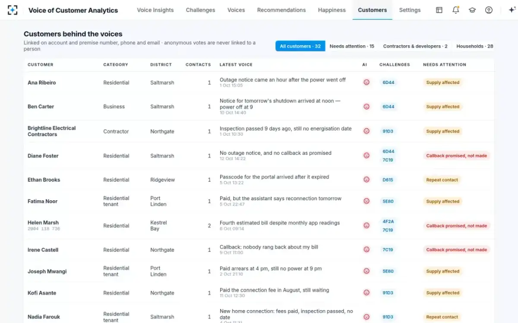Open challenge chip 91D3 in Kofi Asante's row
Image resolution: width=518 pixels, height=323 pixels.
388,293
